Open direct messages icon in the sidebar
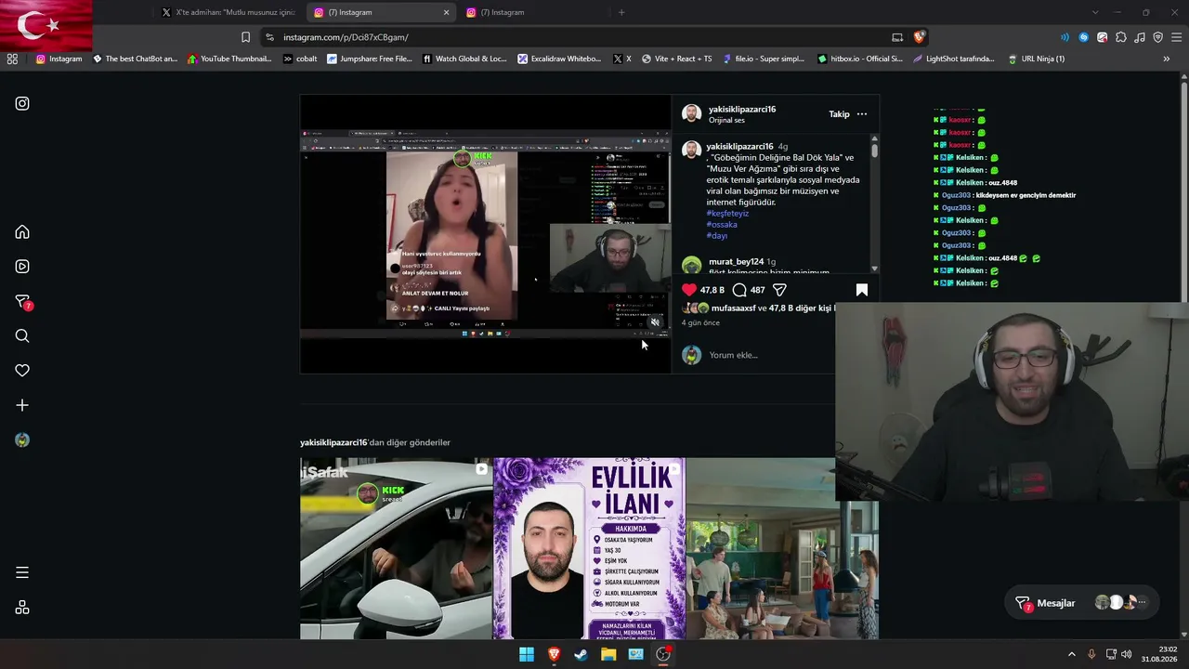This screenshot has height=669, width=1189. (23, 302)
